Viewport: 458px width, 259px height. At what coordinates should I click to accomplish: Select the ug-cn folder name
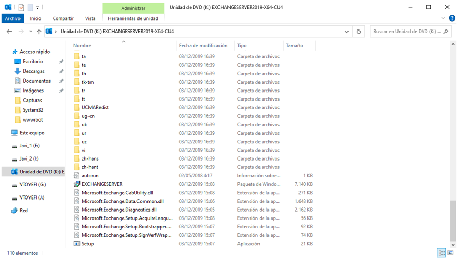(x=88, y=116)
